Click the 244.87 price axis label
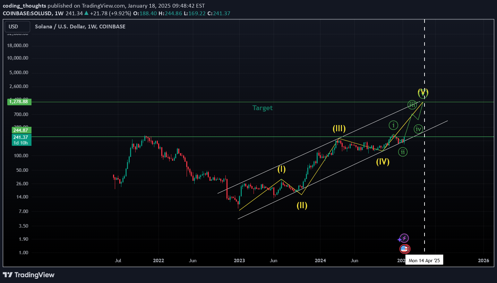Screen dimensions: 497x283 (22, 130)
